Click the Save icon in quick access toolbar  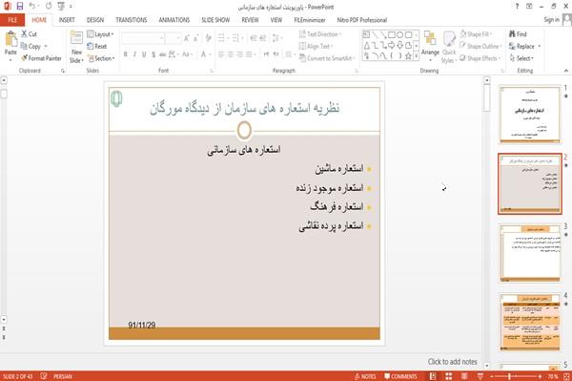tap(20, 6)
